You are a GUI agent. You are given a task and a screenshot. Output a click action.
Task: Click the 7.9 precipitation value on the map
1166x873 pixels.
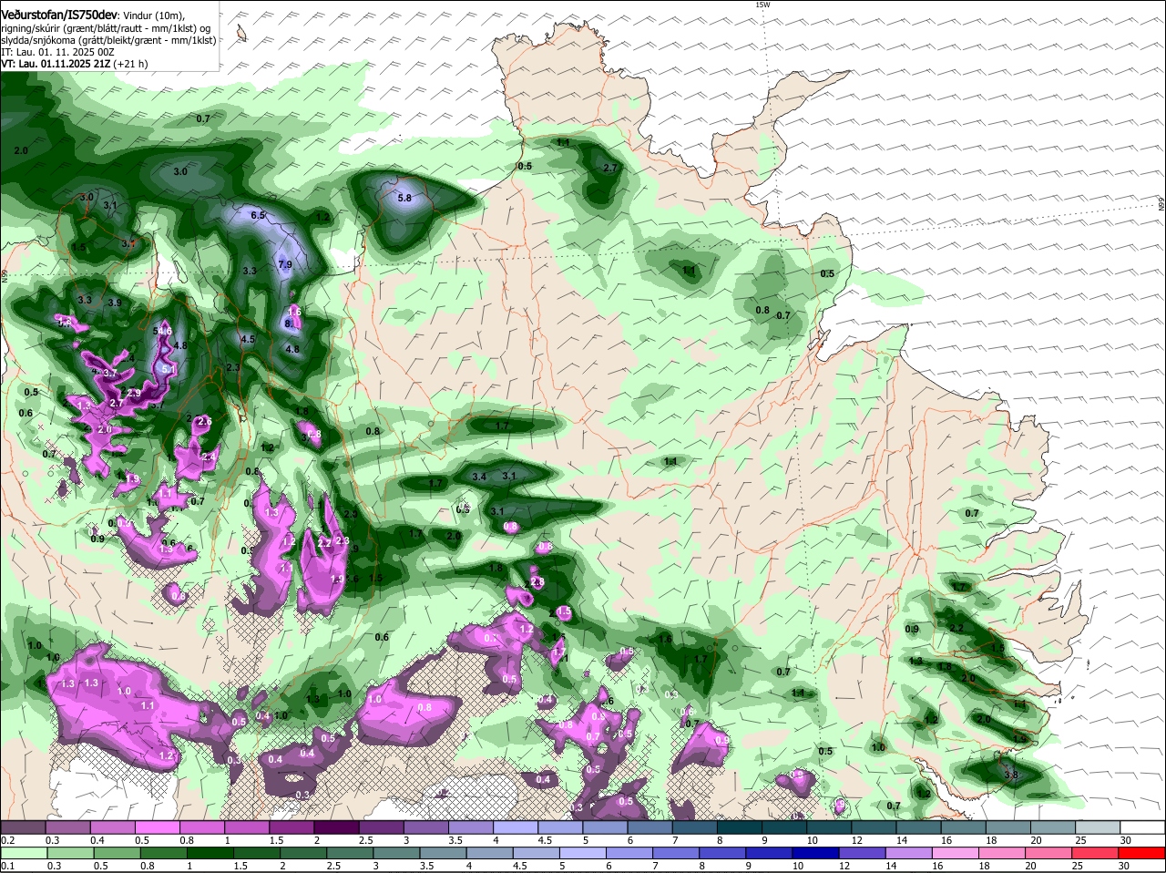285,264
